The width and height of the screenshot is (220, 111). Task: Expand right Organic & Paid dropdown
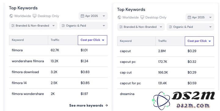tap(190, 27)
